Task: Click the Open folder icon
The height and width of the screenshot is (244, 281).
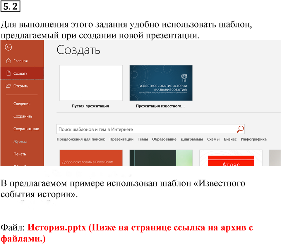Action: (x=8, y=86)
